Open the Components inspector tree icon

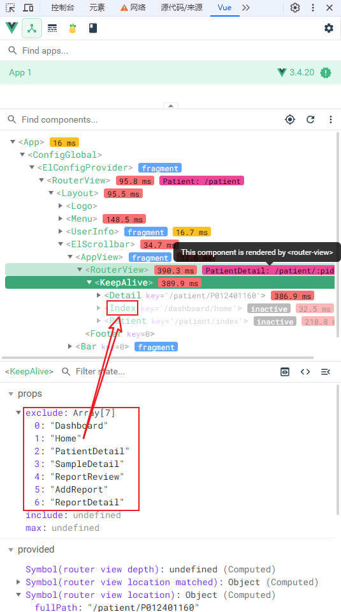pos(32,28)
